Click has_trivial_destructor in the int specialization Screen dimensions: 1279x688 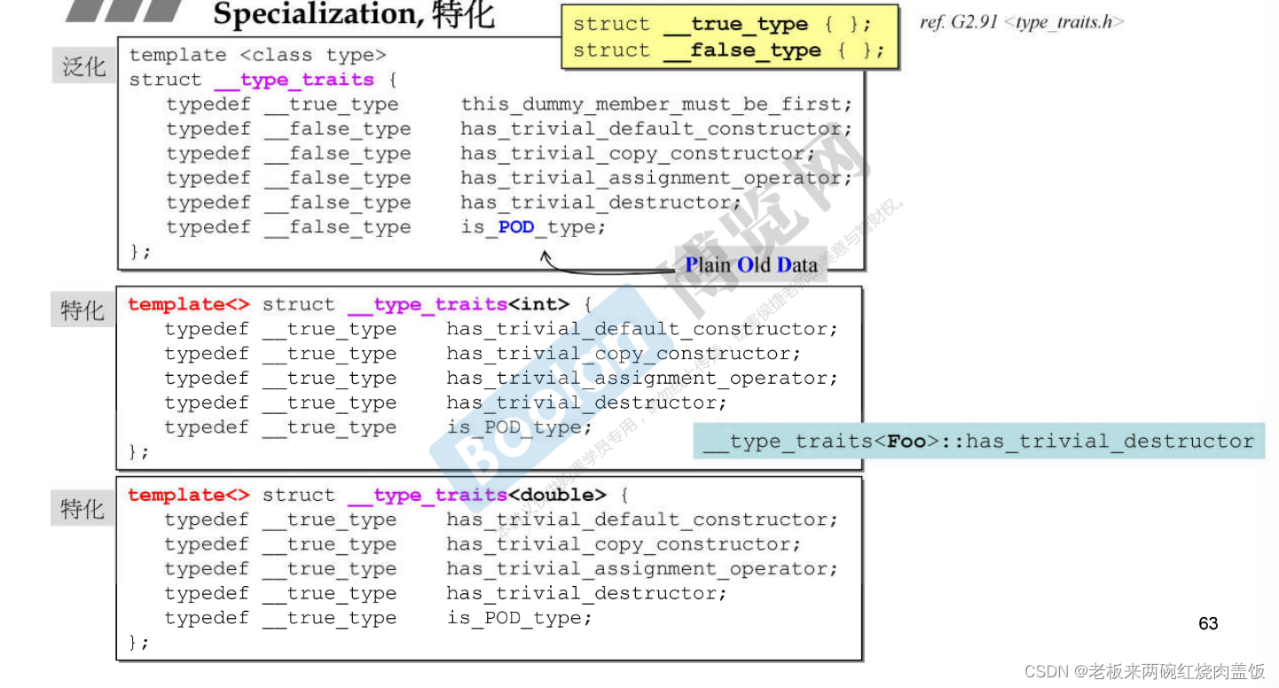tap(586, 403)
